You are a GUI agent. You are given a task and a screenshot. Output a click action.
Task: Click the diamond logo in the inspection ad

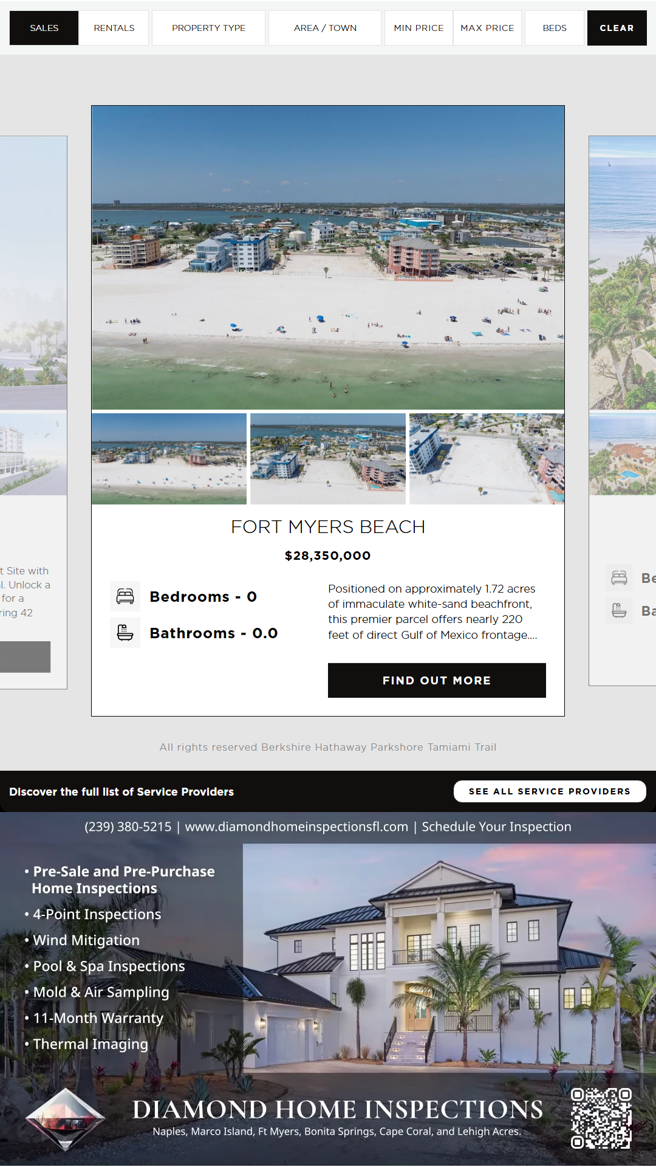tap(66, 1120)
